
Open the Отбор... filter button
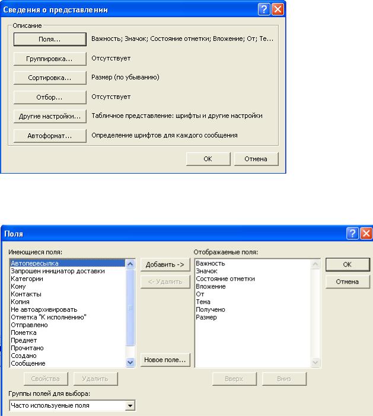point(50,97)
